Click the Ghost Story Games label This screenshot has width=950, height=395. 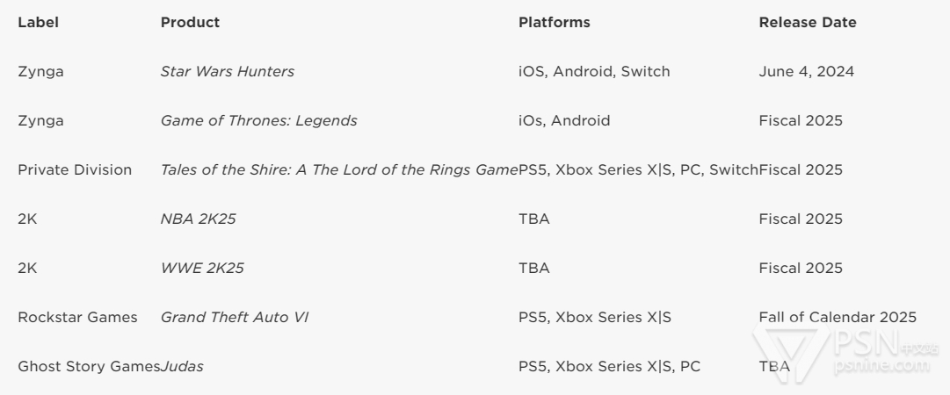tap(89, 367)
